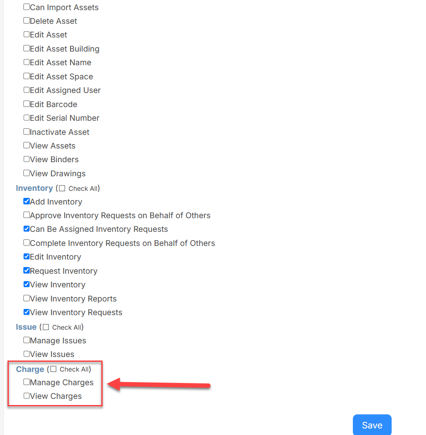
Task: Enable the View Issues checkbox
Action: point(26,354)
